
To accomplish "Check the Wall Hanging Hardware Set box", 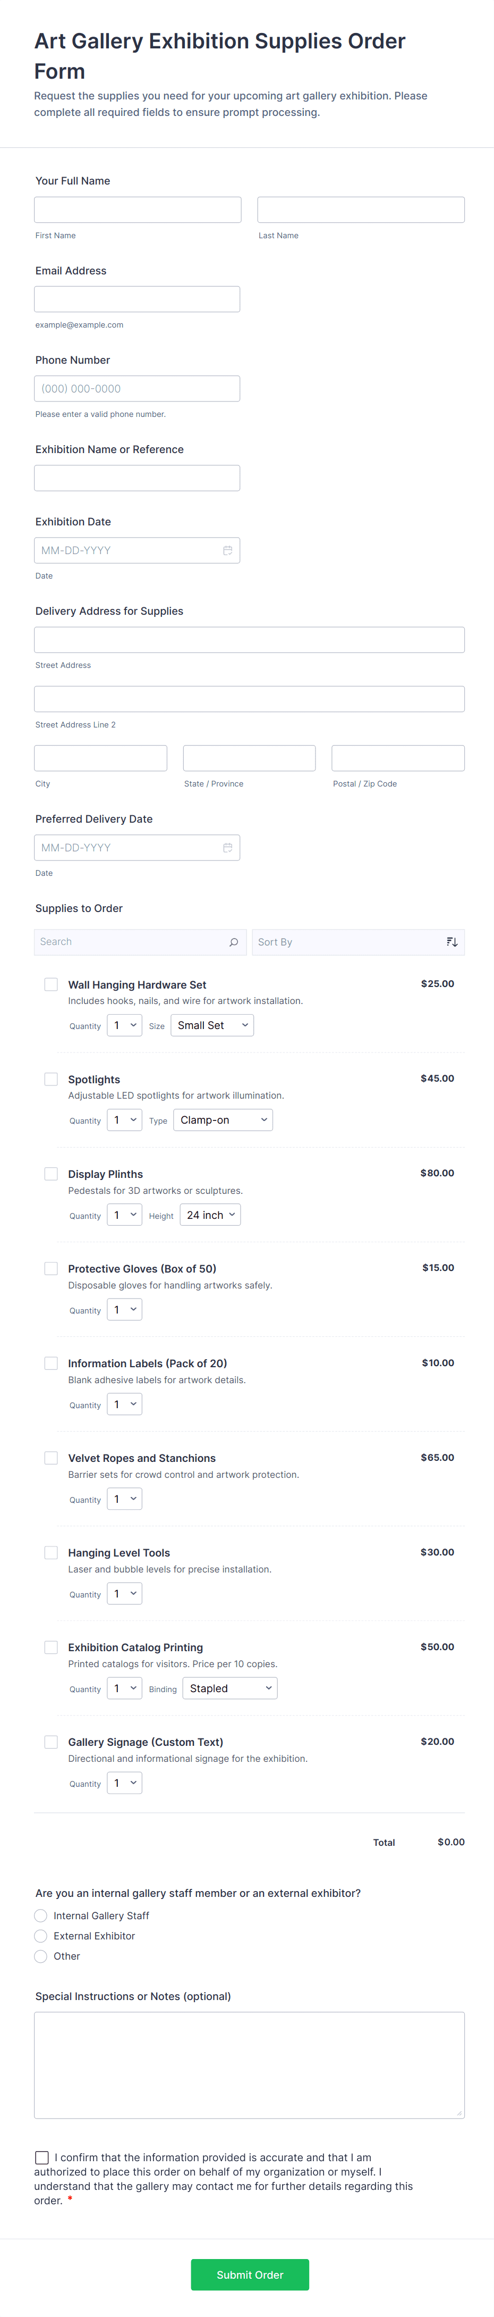I will coord(51,984).
